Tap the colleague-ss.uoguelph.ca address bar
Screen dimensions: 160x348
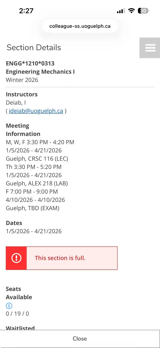(80, 26)
